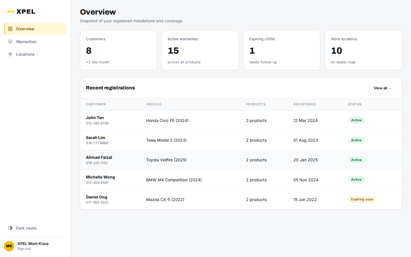Screen dimensions: 411x257
Task: Select customer Ahmad Faizal
Action: (x=99, y=157)
